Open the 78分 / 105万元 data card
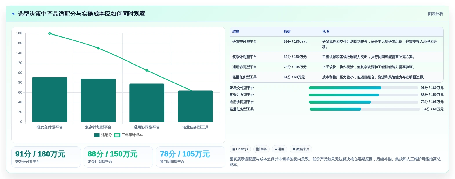This screenshot has width=455, height=179. click(191, 157)
